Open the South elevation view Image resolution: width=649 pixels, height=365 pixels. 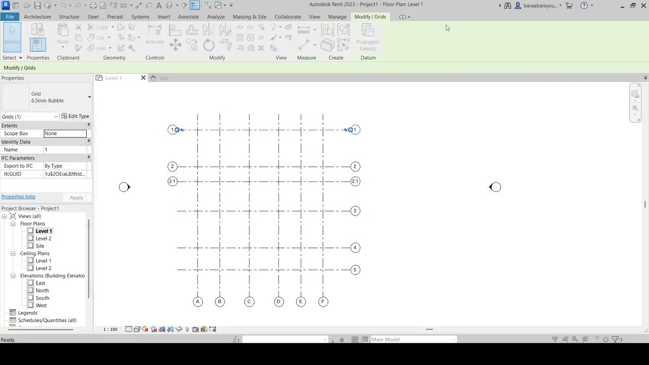point(43,298)
